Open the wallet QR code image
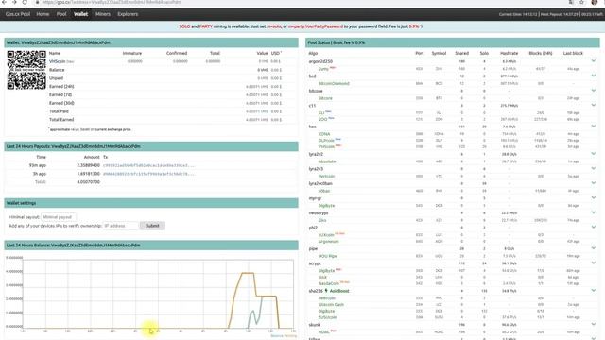Screen dimensions: 605x340 pos(26,70)
